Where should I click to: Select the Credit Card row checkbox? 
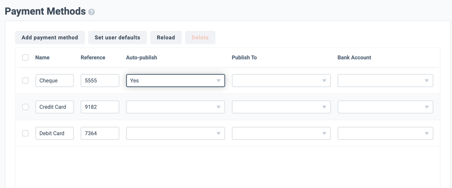(25, 107)
